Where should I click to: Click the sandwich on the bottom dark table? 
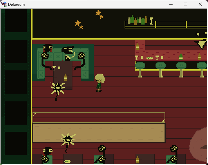click(67, 161)
